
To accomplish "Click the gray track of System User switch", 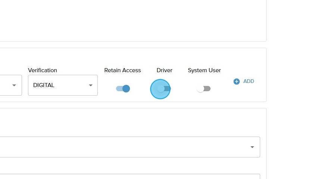I will point(208,89).
